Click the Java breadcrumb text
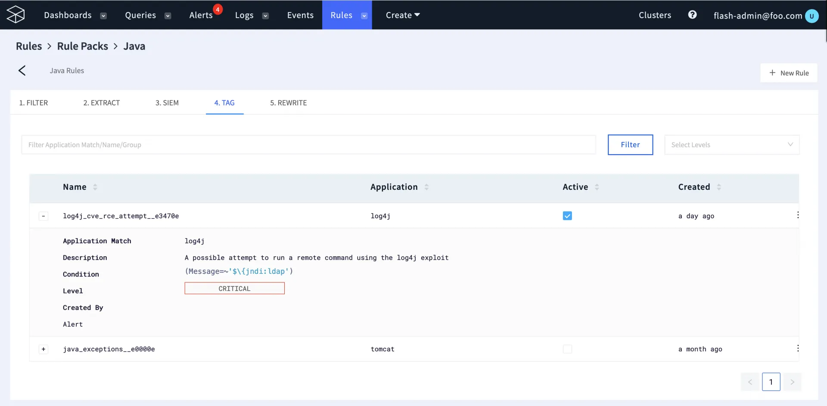827x406 pixels. [134, 46]
